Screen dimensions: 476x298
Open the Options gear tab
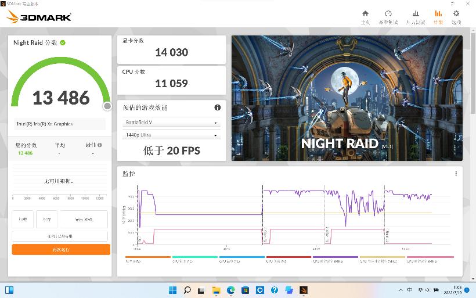456,17
